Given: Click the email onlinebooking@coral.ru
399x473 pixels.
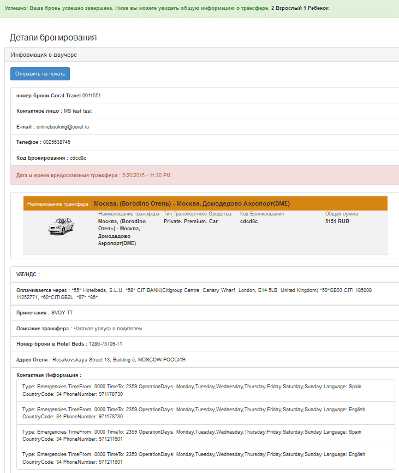Looking at the screenshot, I should pos(63,127).
